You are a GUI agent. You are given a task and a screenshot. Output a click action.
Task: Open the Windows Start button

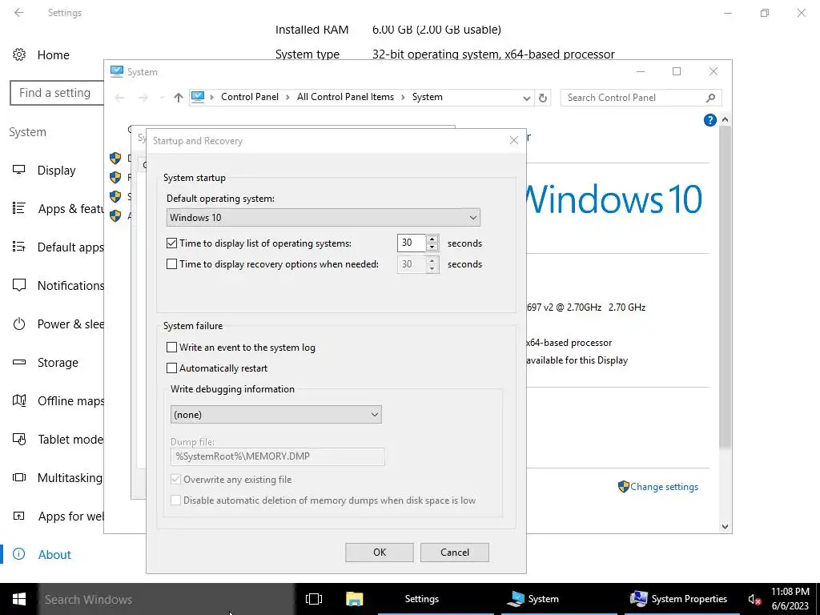click(19, 599)
